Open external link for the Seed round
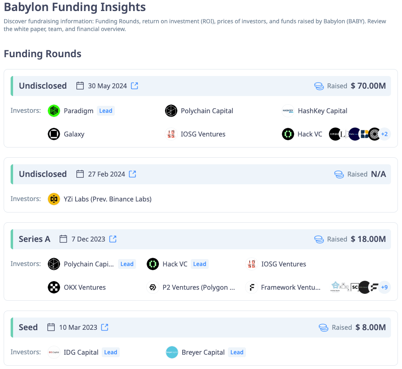 104,327
